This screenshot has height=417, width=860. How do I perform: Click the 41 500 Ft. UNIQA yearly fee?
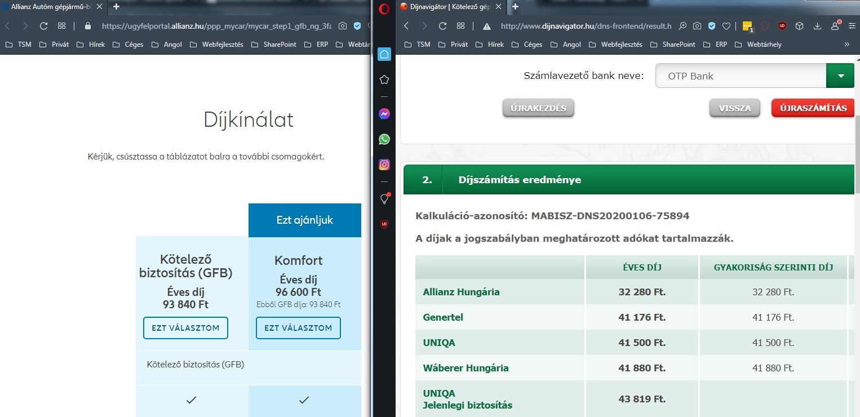coord(642,343)
